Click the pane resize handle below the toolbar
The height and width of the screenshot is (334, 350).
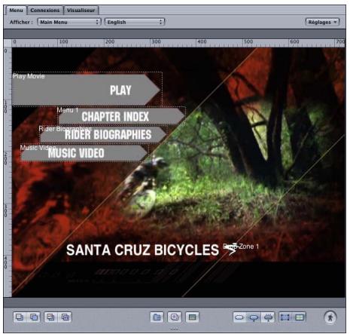tap(175, 329)
